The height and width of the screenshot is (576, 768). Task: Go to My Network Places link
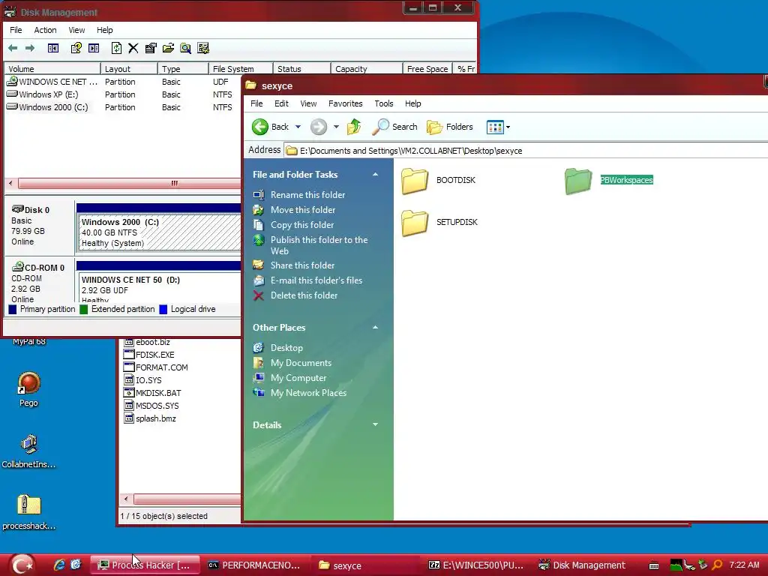pyautogui.click(x=308, y=393)
